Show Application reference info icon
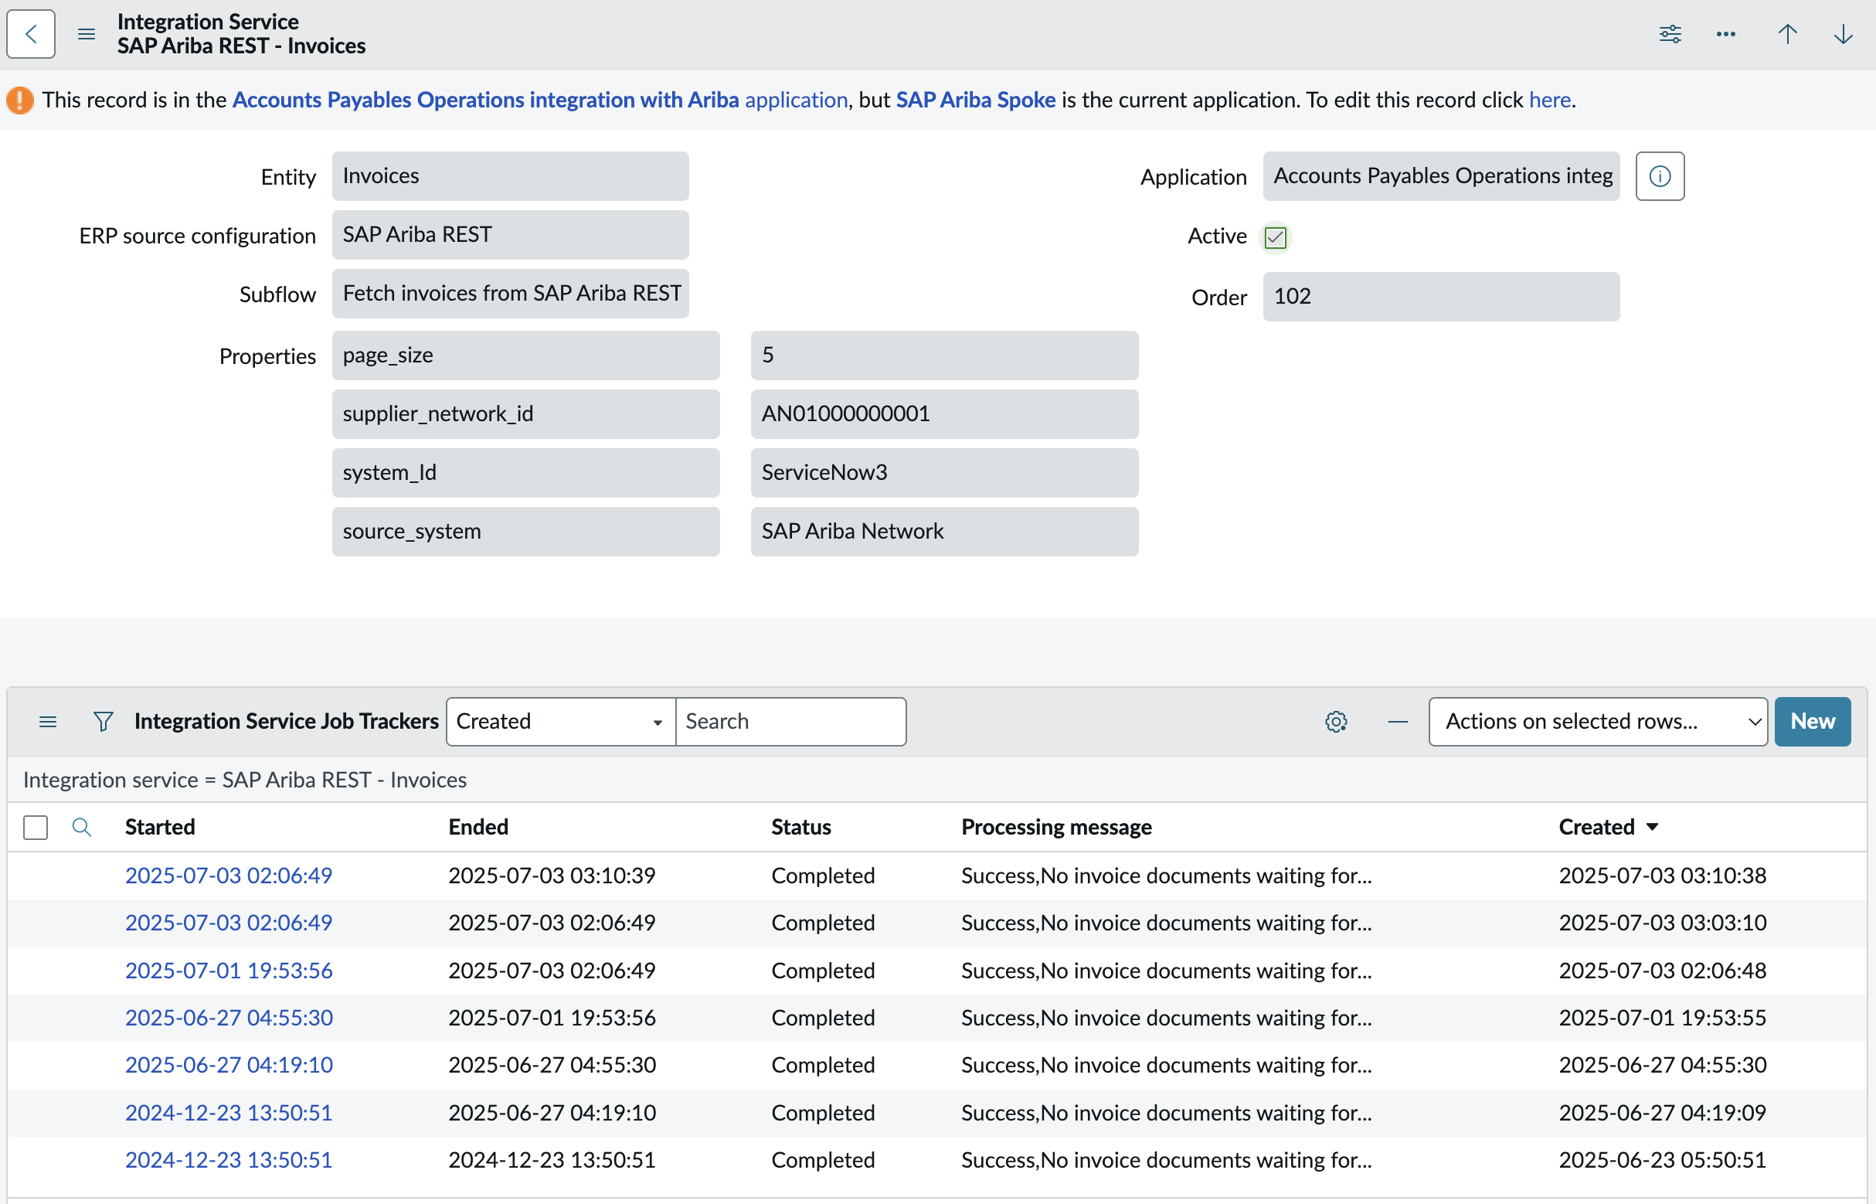The width and height of the screenshot is (1876, 1204). pos(1660,176)
